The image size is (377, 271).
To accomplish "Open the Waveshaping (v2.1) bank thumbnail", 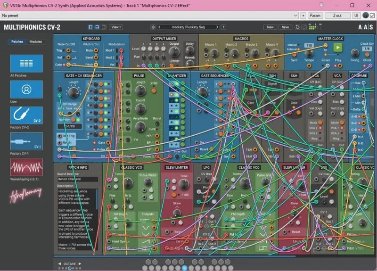I will [x=26, y=167].
